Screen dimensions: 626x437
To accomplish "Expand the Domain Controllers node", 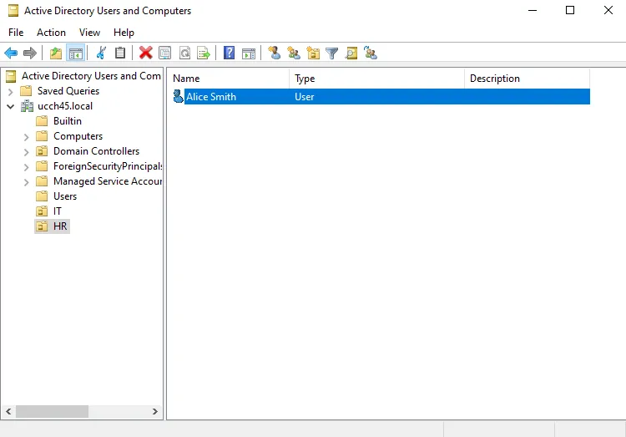I will 26,151.
